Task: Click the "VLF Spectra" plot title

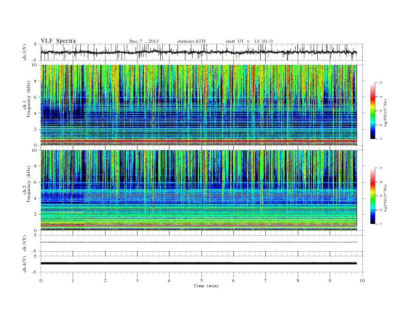Action: [58, 41]
